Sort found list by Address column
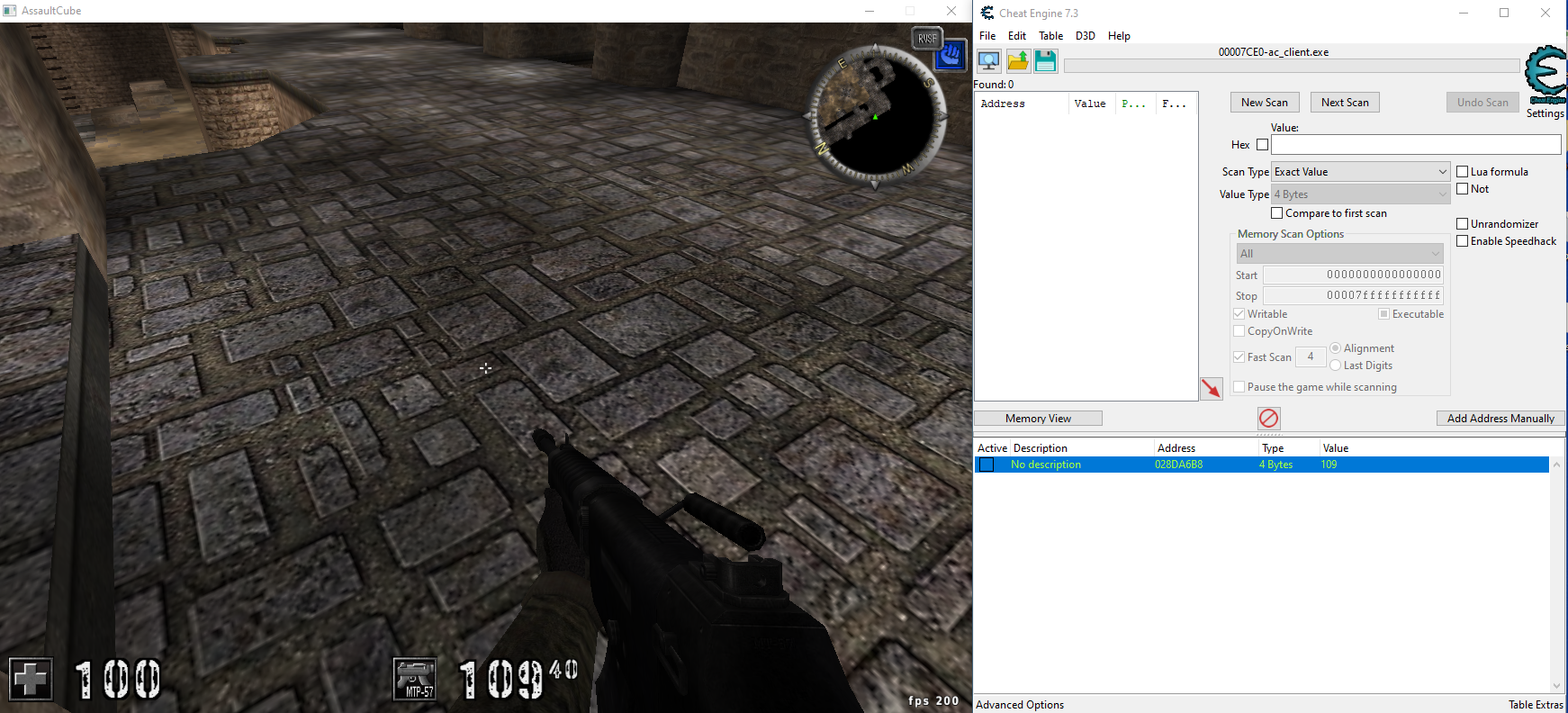Viewport: 1568px width, 713px height. 1022,104
